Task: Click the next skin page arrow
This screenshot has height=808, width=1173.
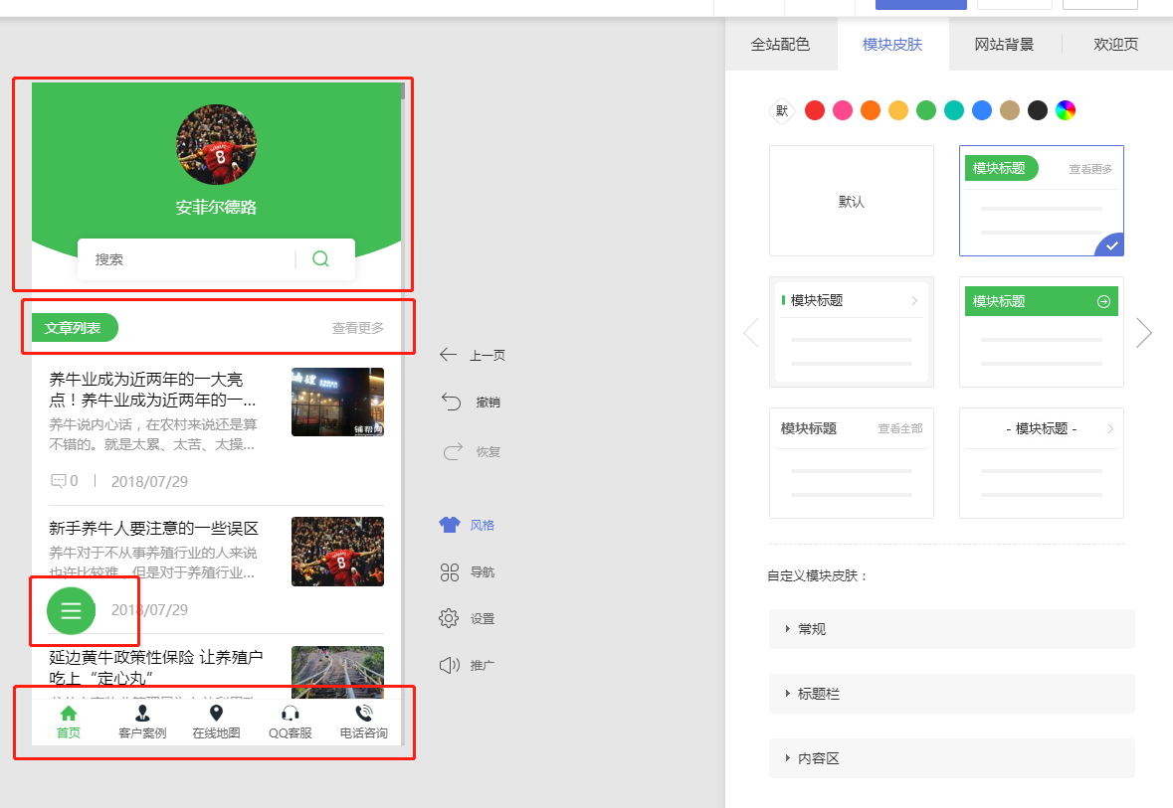Action: [1143, 333]
